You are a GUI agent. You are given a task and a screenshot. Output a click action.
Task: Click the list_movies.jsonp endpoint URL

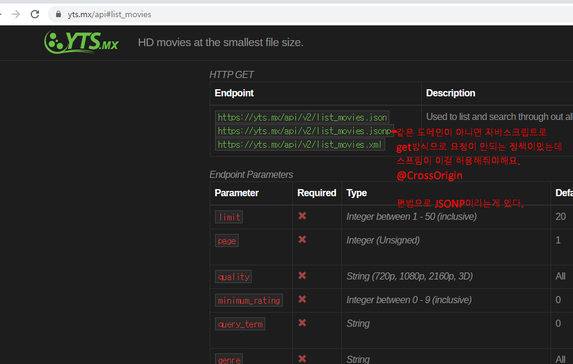coord(304,131)
